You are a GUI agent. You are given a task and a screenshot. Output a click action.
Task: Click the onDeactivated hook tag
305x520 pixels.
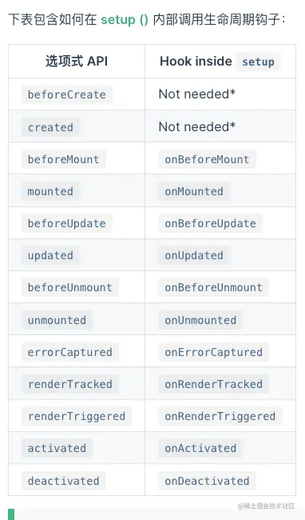pos(207,481)
